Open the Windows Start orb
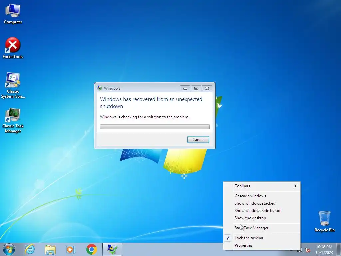 click(9, 249)
